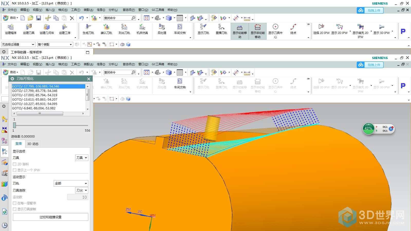Viewport: 411px width, 231px height.
Task: Open the 整个装配 scope dropdown
Action: (x=55, y=44)
